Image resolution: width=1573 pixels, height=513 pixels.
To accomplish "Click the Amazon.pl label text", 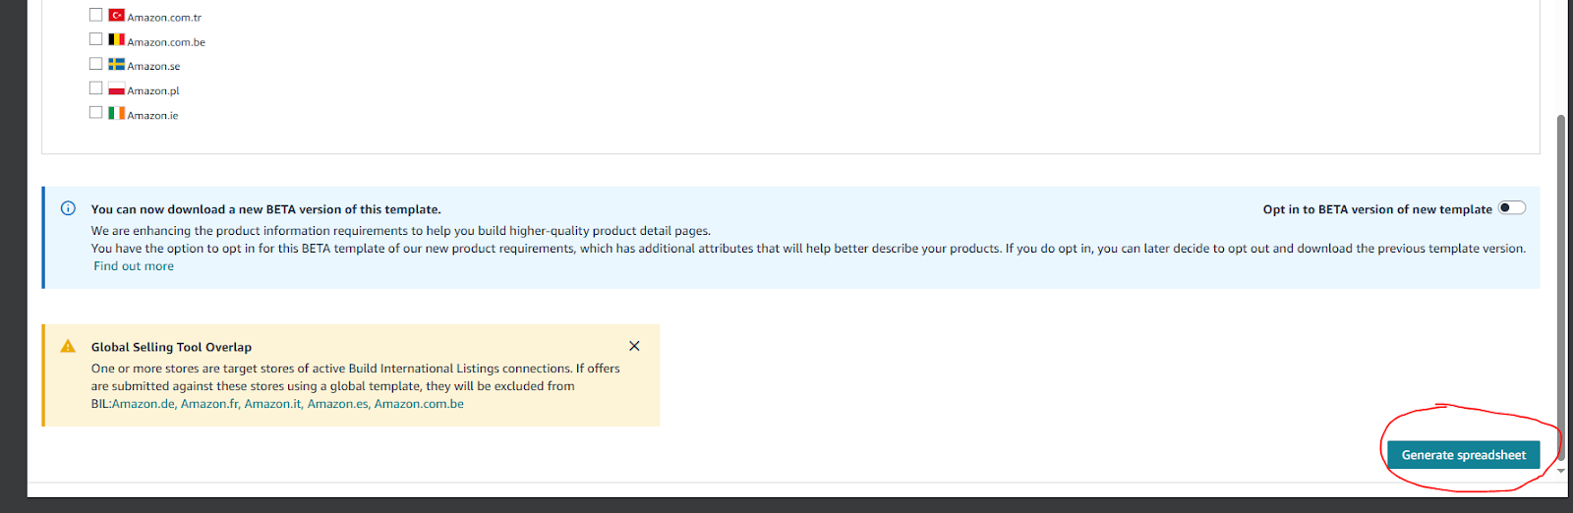I will point(153,91).
